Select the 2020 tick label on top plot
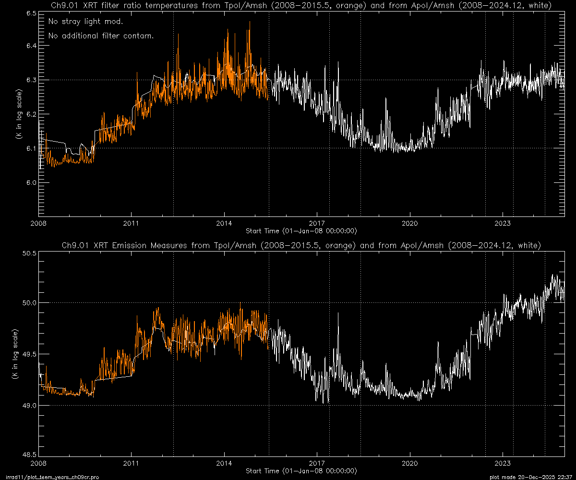 click(410, 224)
